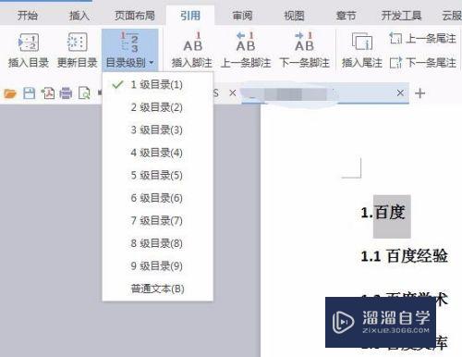This screenshot has width=462, height=357.
Task: Click the export to PDF icon
Action: pos(48,93)
